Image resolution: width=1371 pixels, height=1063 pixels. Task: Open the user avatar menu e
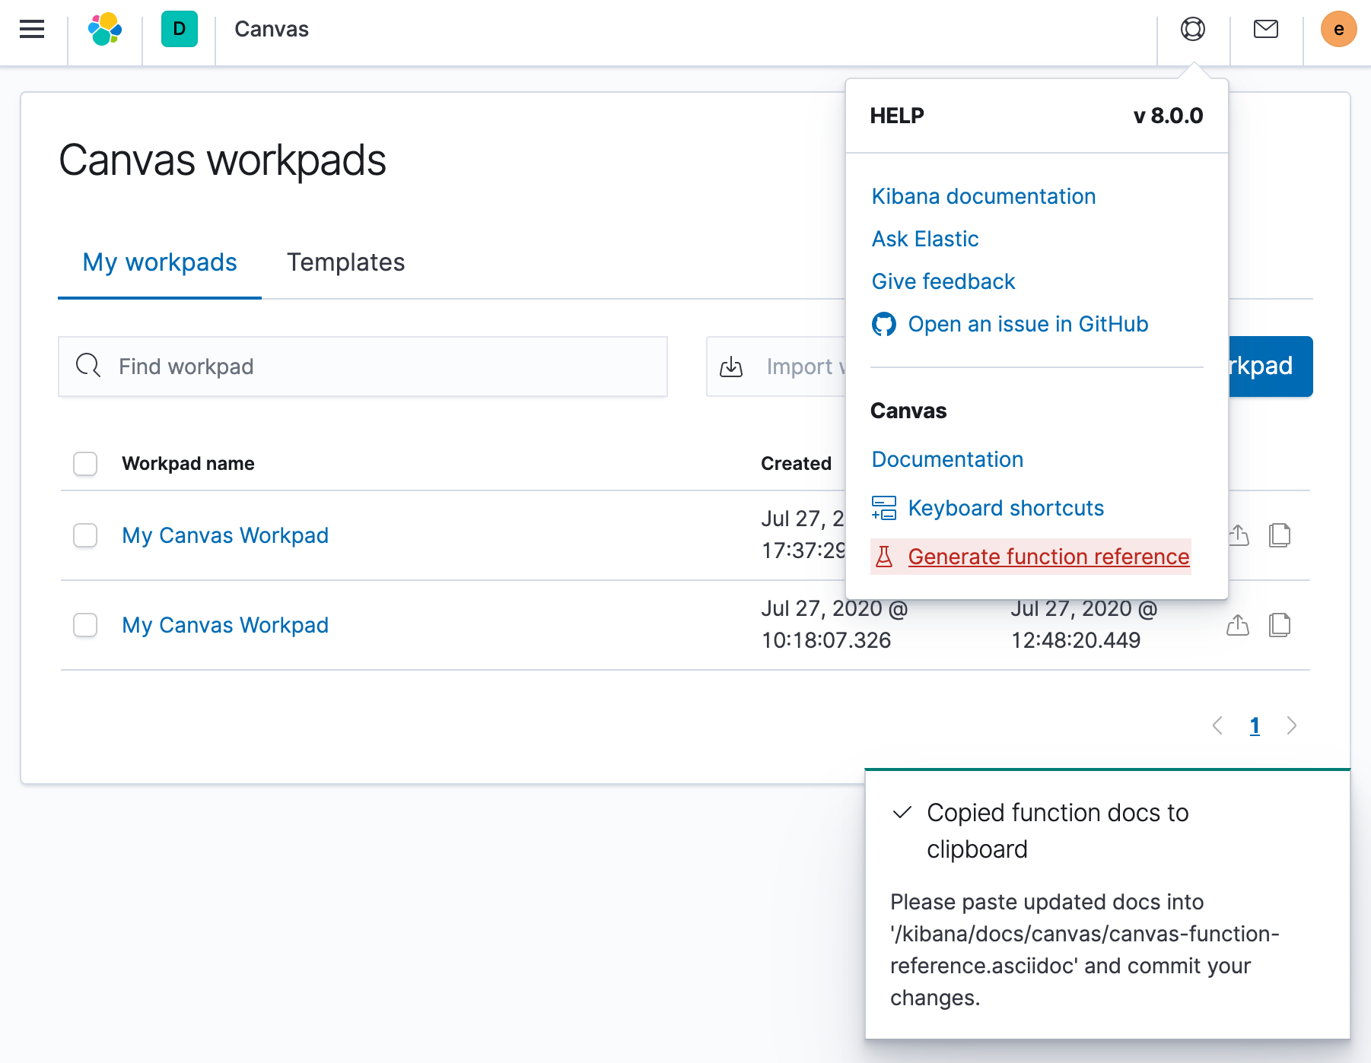1339,29
